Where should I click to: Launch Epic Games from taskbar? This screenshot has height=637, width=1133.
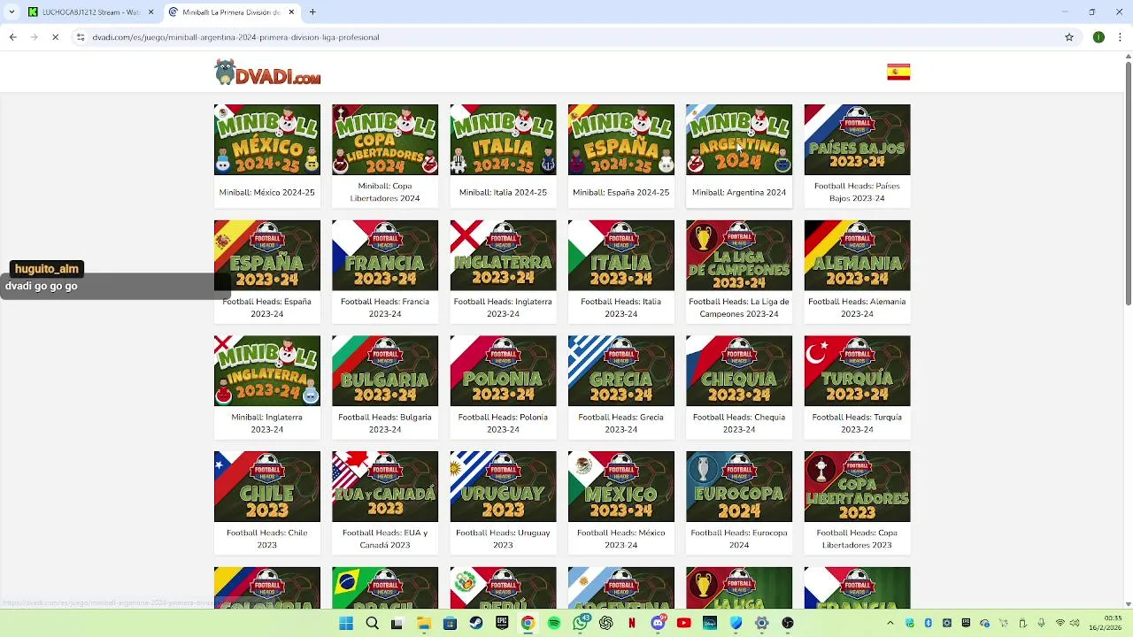pos(502,623)
